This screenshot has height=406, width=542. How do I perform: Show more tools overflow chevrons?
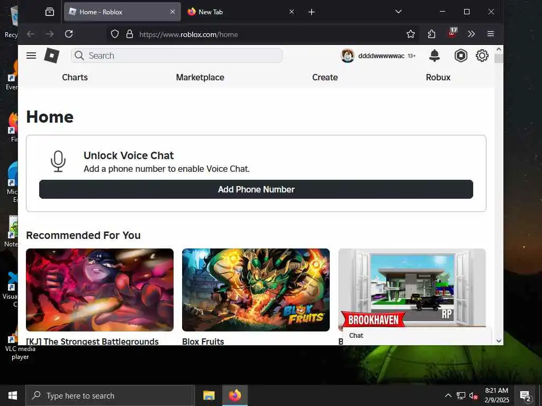tap(471, 34)
